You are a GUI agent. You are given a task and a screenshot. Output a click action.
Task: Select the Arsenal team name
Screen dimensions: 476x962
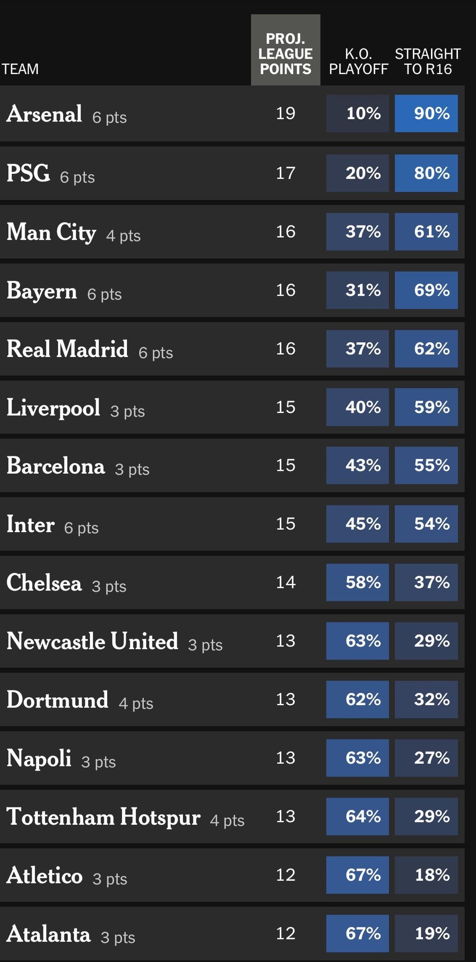click(x=45, y=114)
